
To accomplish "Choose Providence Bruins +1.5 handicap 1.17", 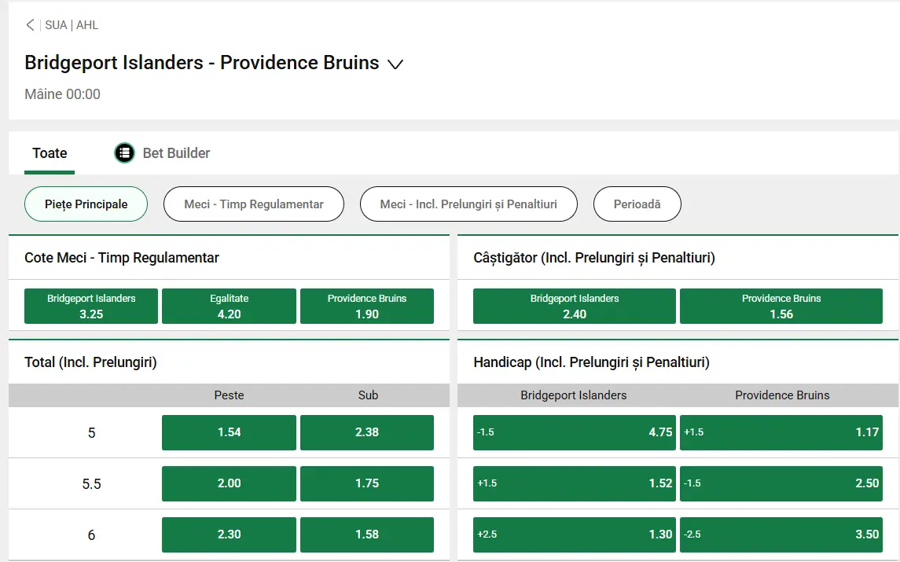I will [781, 432].
